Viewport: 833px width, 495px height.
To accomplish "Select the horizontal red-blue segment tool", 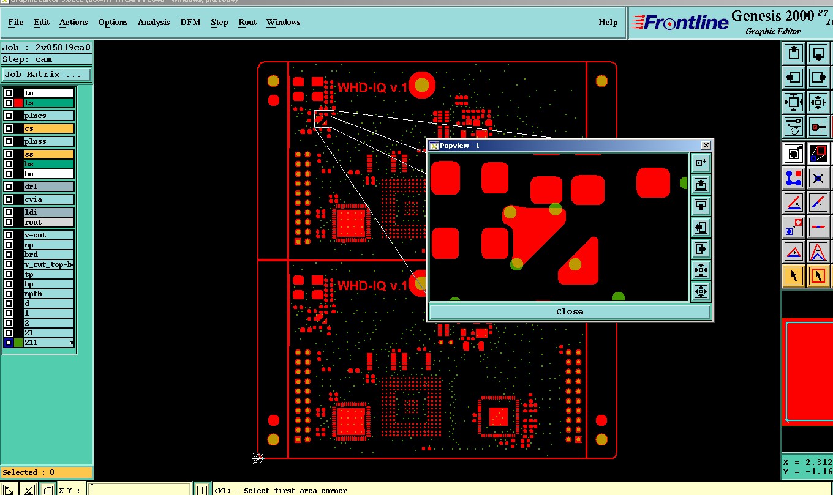I will point(818,226).
